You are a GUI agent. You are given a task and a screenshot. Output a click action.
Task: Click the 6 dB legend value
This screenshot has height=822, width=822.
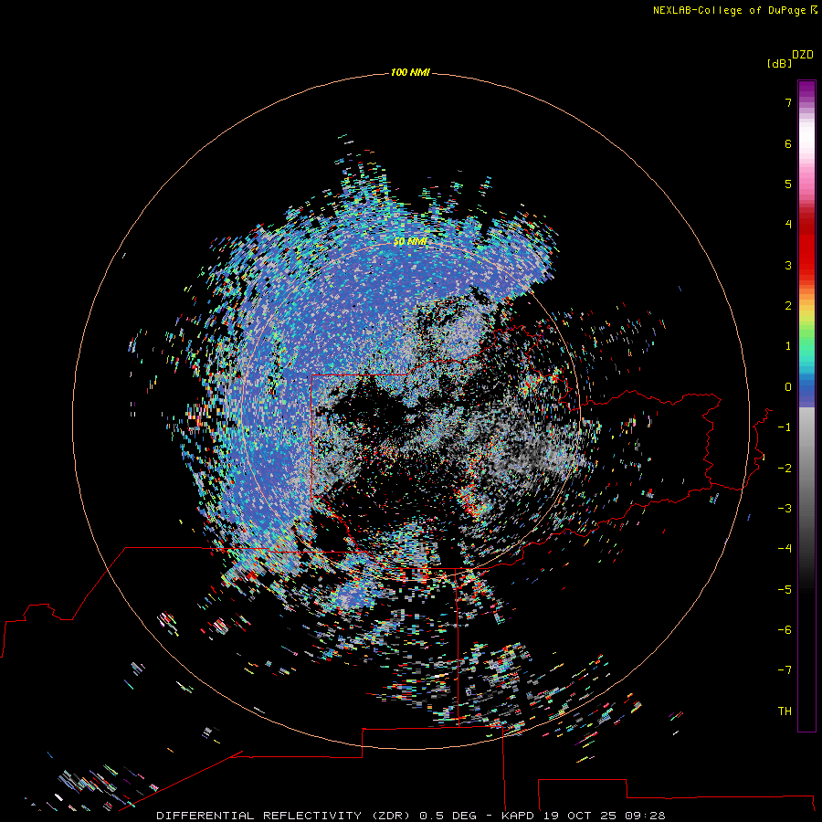click(x=788, y=143)
